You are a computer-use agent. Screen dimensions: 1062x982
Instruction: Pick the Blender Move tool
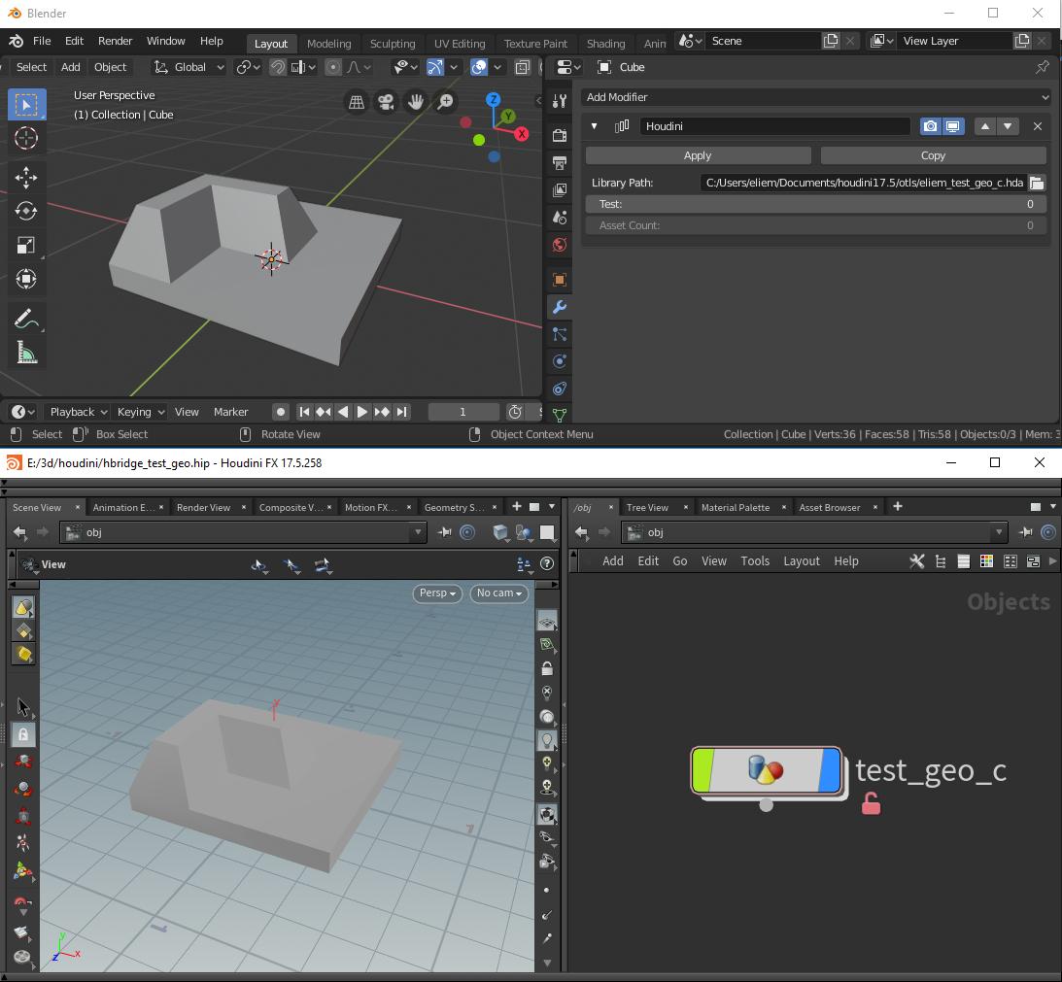pos(26,178)
